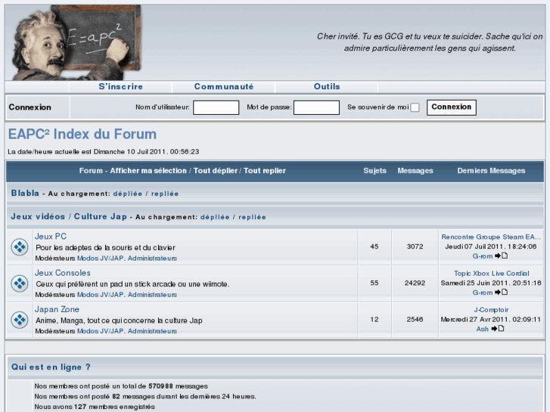550x412 pixels.
Task: Click the message count 2546
Action: (x=415, y=320)
